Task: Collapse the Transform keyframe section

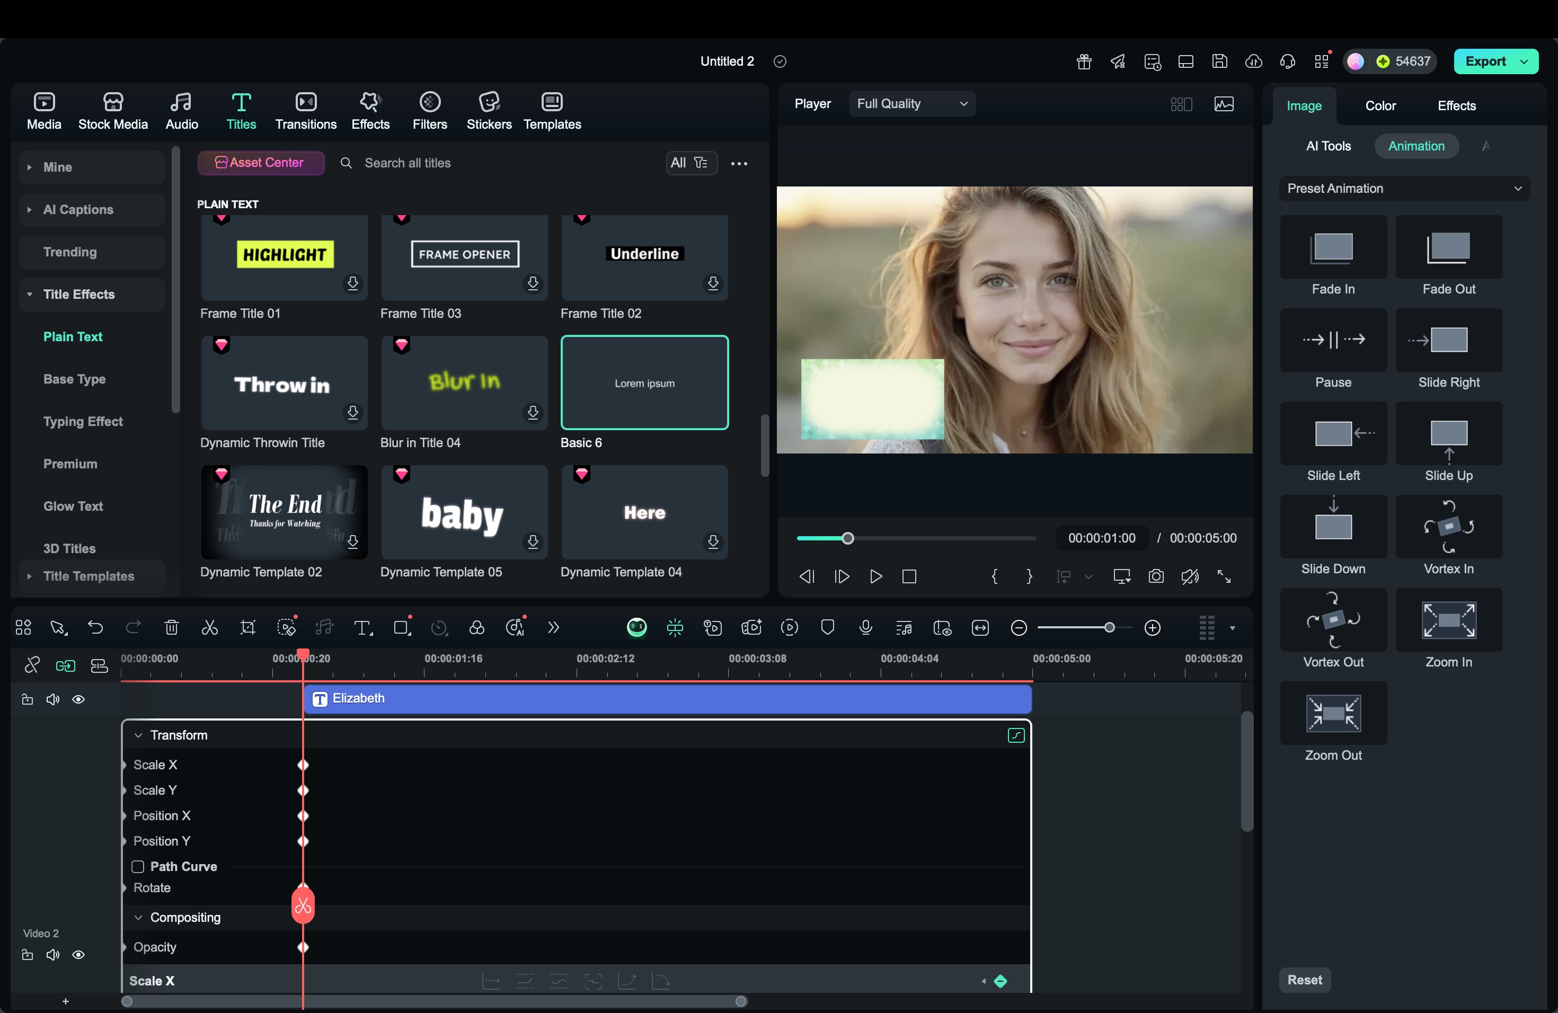Action: [138, 735]
